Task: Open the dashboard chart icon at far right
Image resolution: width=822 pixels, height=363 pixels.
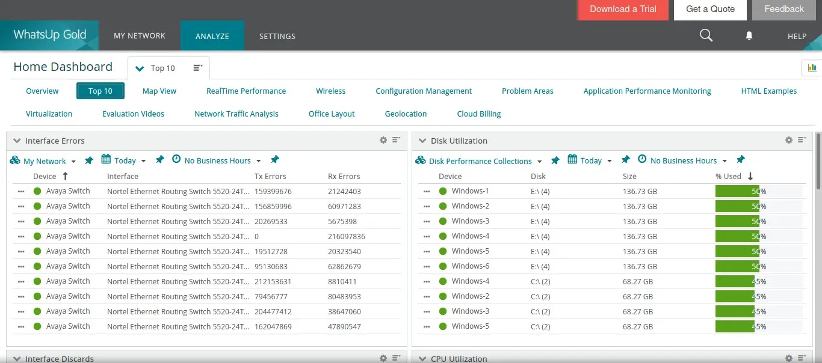Action: click(812, 68)
